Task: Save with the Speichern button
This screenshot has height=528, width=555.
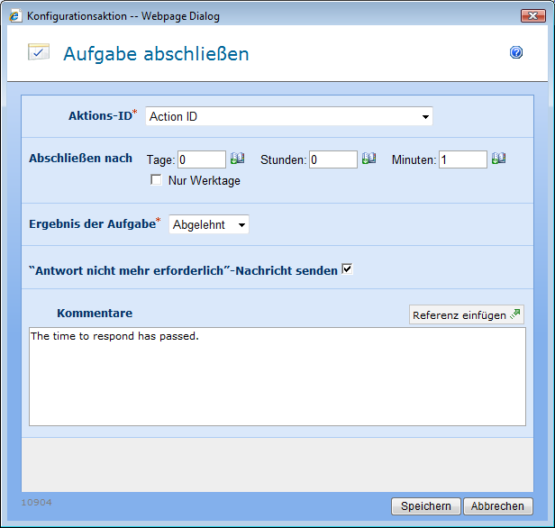Action: (426, 506)
